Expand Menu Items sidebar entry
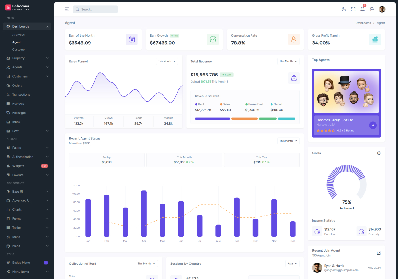The image size is (398, 279). [27, 272]
